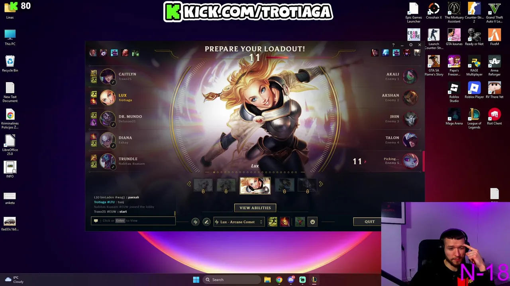Click the chat message "Traxo25 #EUW : start"
The image size is (510, 286).
click(x=110, y=212)
